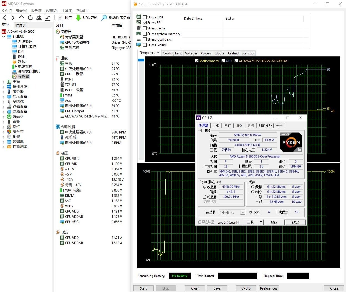Click the Stress cache chip icon

(139, 28)
